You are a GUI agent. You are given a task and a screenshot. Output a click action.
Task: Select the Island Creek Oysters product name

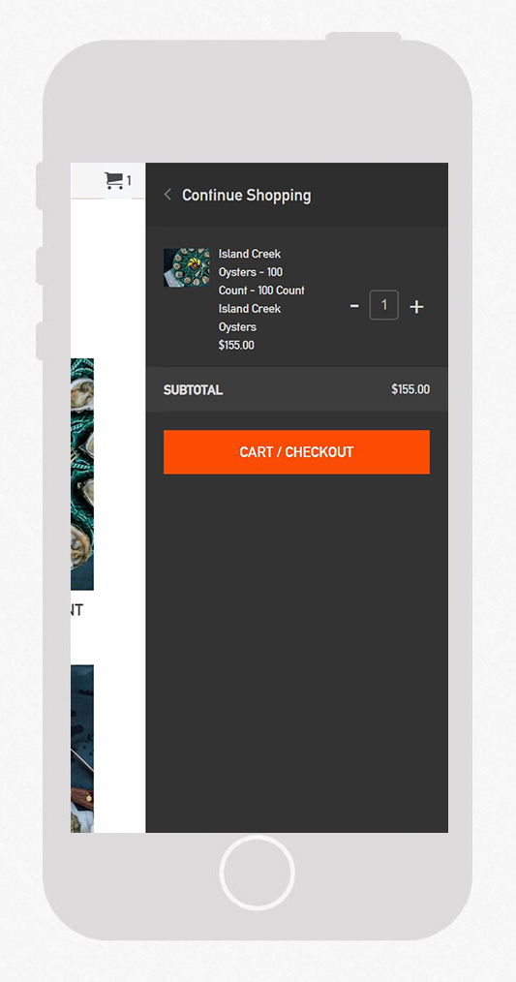pos(261,290)
